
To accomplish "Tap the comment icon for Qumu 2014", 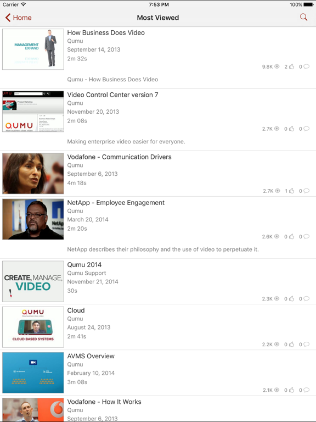I will (x=306, y=298).
